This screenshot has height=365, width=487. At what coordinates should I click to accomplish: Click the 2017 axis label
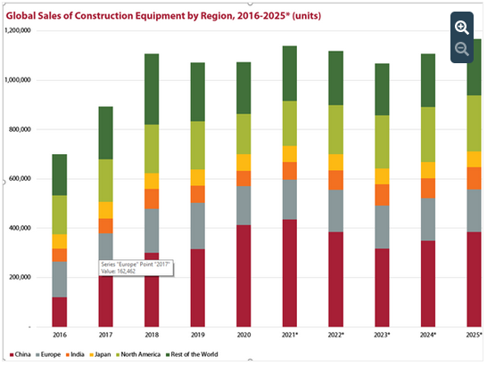coord(105,335)
